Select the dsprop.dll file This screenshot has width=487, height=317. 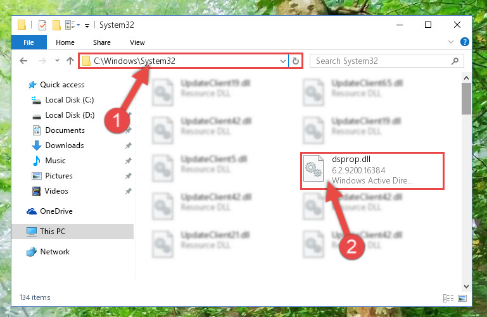[x=372, y=171]
